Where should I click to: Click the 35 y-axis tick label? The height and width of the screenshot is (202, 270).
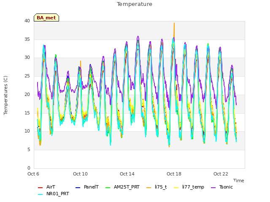click(x=27, y=39)
